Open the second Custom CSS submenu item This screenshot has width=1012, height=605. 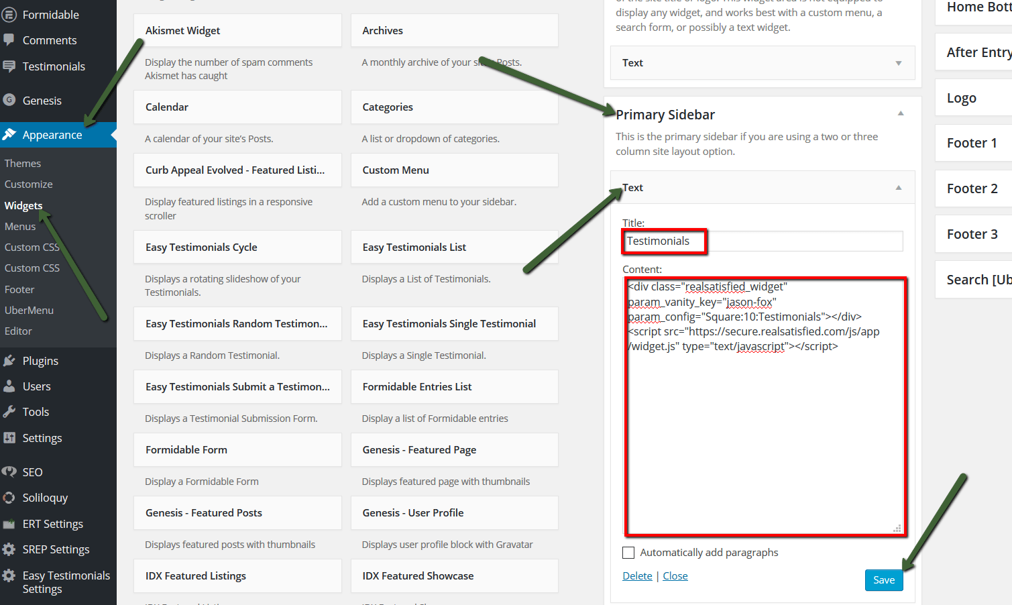click(x=32, y=268)
